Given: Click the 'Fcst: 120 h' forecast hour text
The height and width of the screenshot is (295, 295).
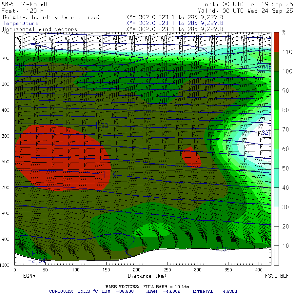Looking at the screenshot, I should tap(23, 11).
